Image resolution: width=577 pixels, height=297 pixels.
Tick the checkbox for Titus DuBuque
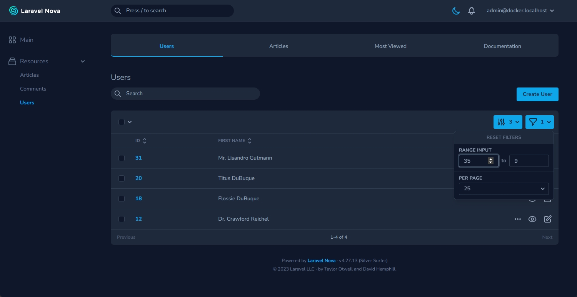point(122,178)
